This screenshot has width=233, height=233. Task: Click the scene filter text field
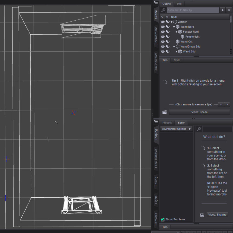click(x=193, y=10)
